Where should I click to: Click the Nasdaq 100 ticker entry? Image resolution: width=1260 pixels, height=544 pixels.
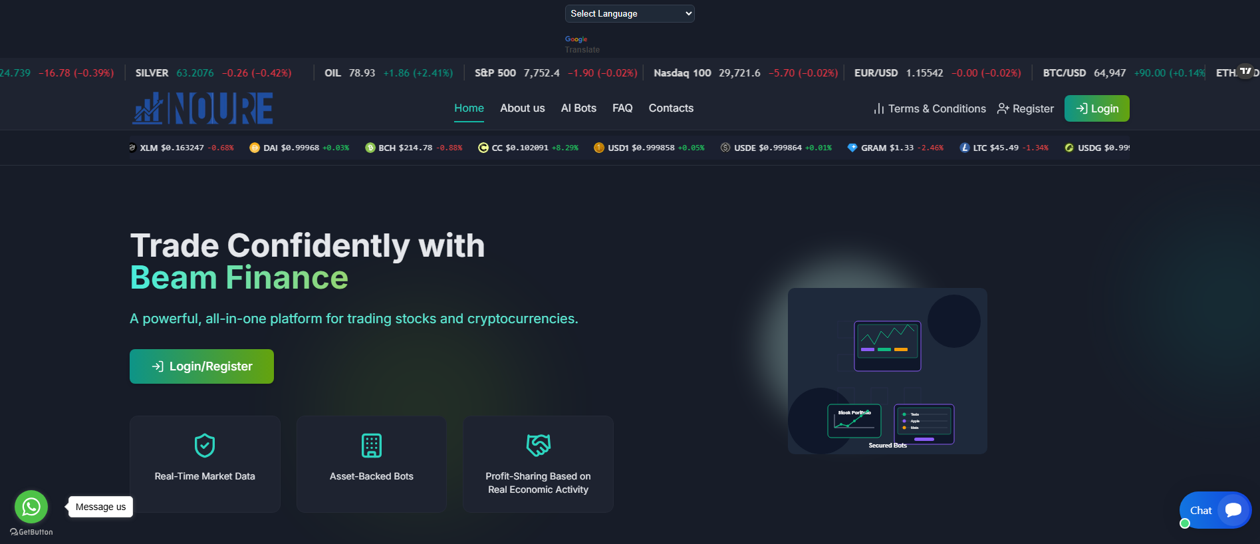click(745, 72)
